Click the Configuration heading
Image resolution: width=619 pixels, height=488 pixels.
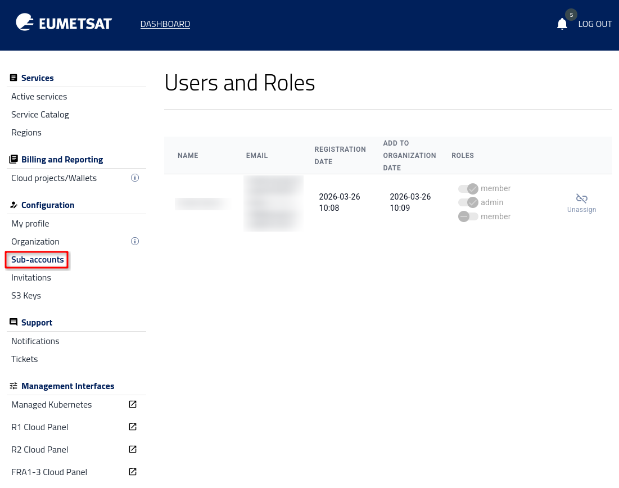pyautogui.click(x=48, y=205)
